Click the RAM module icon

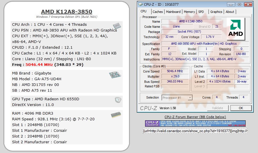click(116, 115)
